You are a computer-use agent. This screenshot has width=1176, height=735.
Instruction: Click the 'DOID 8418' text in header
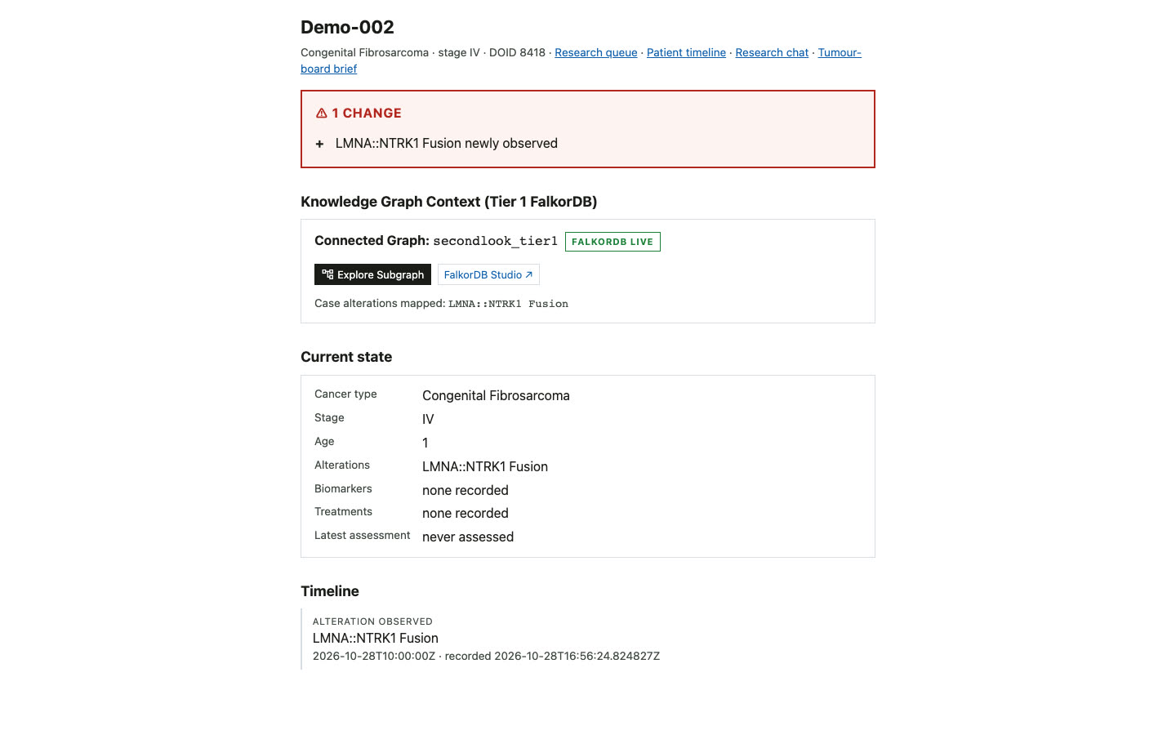coord(517,52)
